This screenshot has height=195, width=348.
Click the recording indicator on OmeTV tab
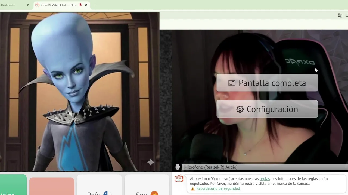coord(80,5)
